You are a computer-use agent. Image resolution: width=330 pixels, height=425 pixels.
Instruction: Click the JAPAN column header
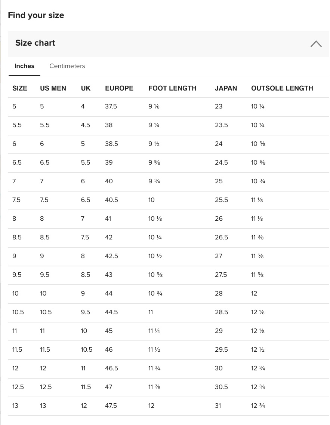point(226,88)
